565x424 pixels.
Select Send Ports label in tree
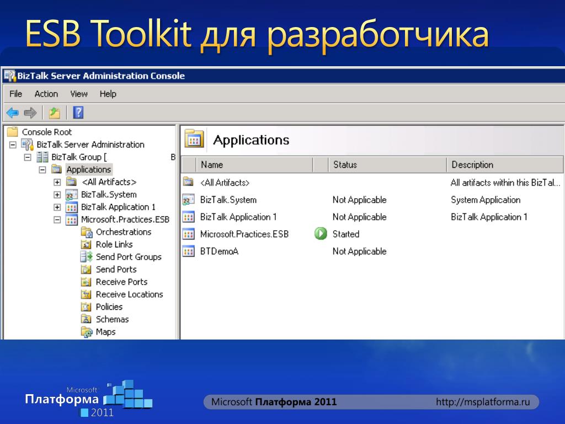(x=116, y=269)
